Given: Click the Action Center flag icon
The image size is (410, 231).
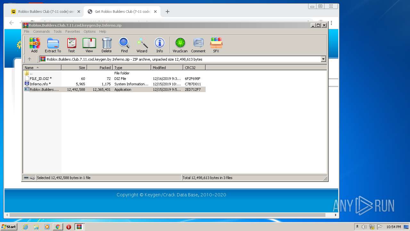Looking at the screenshot, I should (x=380, y=227).
